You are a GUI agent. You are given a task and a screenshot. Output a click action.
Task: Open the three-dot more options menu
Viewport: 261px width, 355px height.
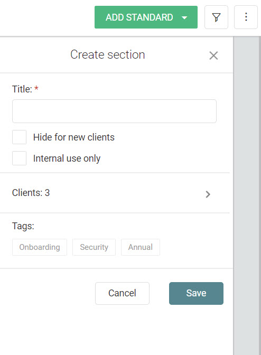(x=246, y=17)
